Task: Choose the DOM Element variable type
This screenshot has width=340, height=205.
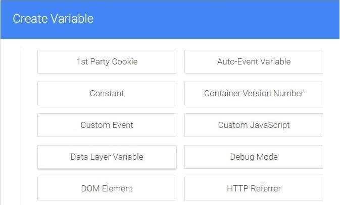Action: 107,188
